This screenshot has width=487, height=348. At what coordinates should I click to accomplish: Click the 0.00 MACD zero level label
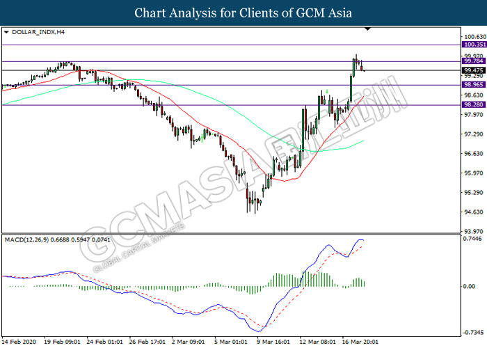click(469, 287)
